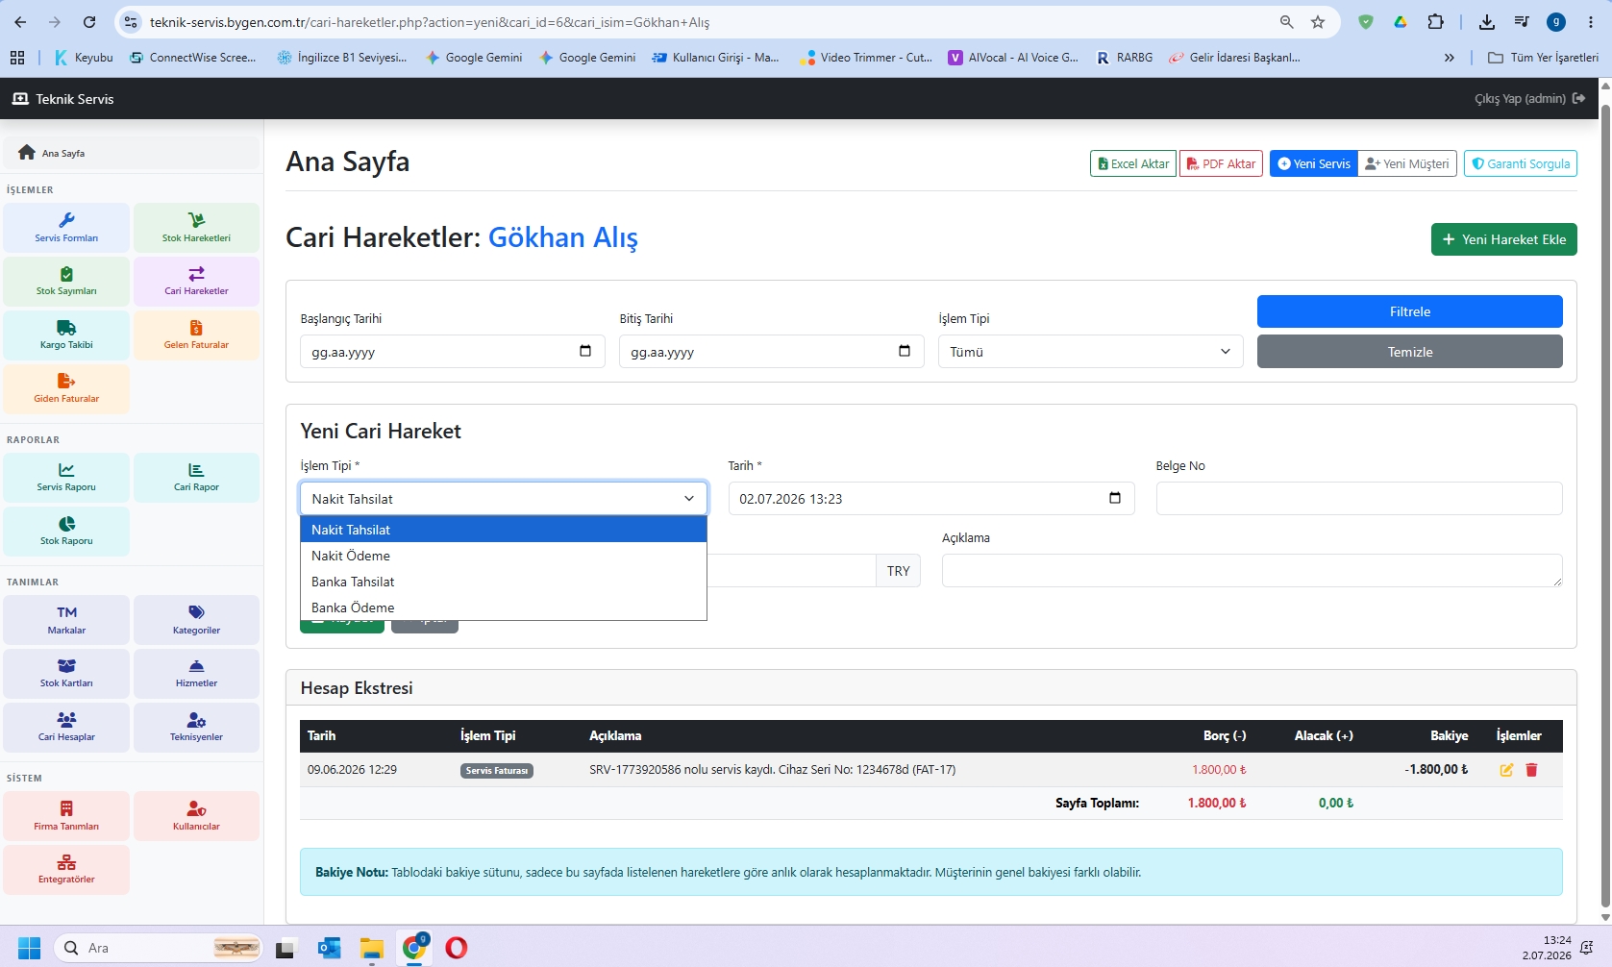
Task: Open Başlangıç Tarihi calendar picker
Action: click(x=585, y=351)
